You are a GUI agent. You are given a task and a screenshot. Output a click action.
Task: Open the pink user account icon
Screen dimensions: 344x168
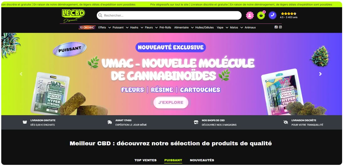pos(250,15)
